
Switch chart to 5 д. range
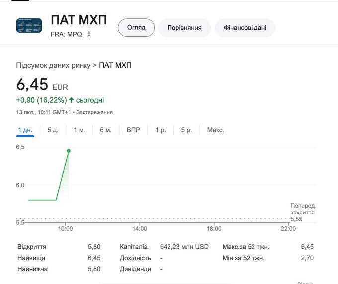pos(53,130)
